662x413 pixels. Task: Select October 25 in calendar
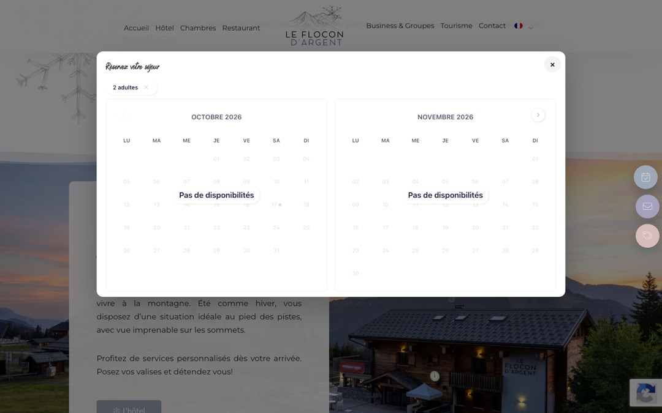[x=306, y=228]
